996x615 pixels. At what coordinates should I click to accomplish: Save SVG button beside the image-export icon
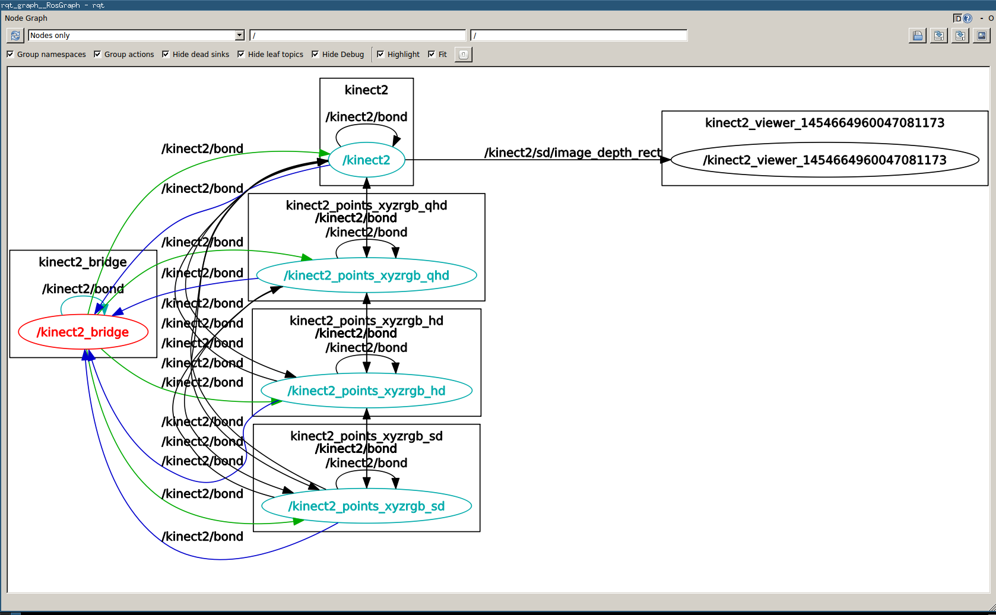(x=960, y=36)
